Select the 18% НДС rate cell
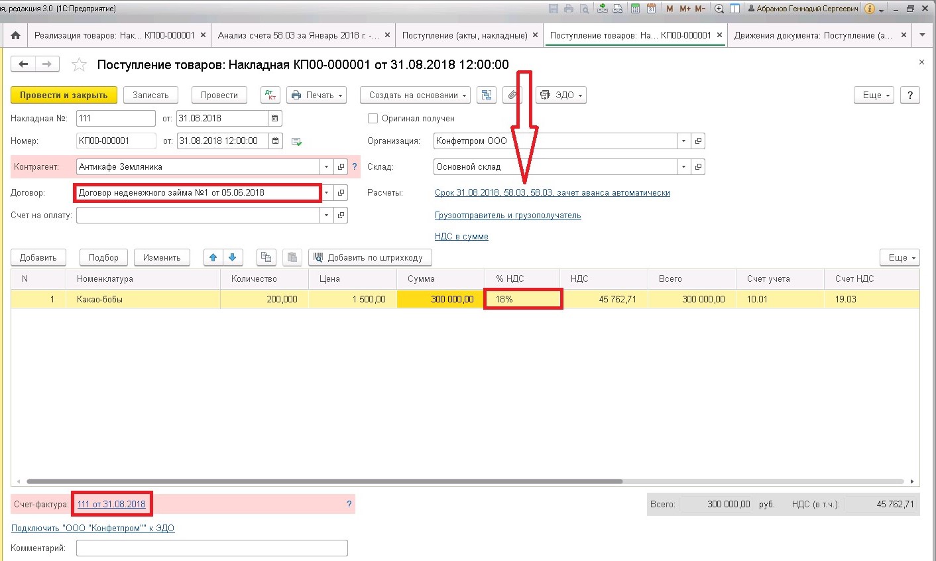 pyautogui.click(x=523, y=299)
